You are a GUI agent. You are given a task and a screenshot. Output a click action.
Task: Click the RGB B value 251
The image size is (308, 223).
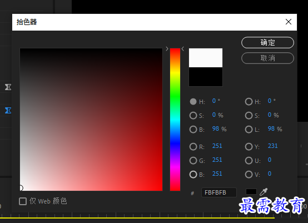click(217, 174)
